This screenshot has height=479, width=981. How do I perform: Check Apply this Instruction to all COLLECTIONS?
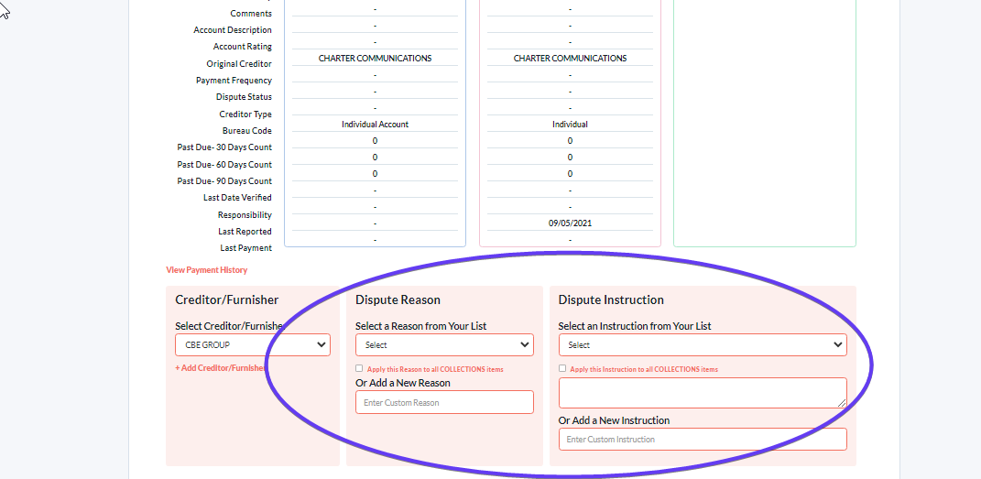click(x=562, y=369)
